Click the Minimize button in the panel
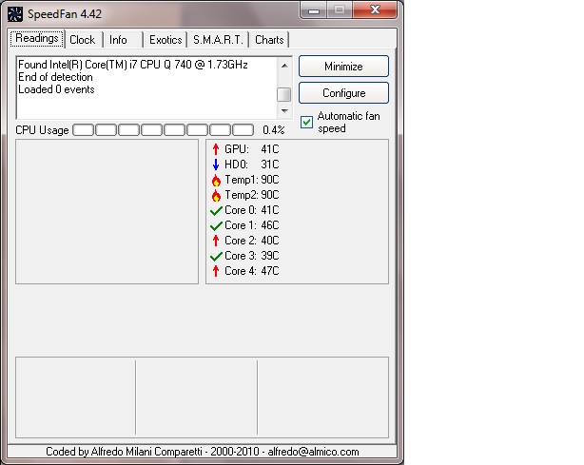The image size is (584, 465). coord(343,67)
